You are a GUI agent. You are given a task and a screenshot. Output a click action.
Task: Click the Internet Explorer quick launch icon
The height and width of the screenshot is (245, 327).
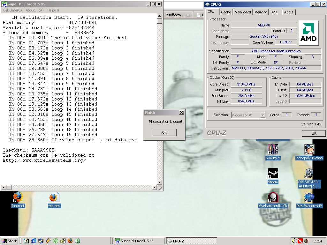[x=33, y=241]
